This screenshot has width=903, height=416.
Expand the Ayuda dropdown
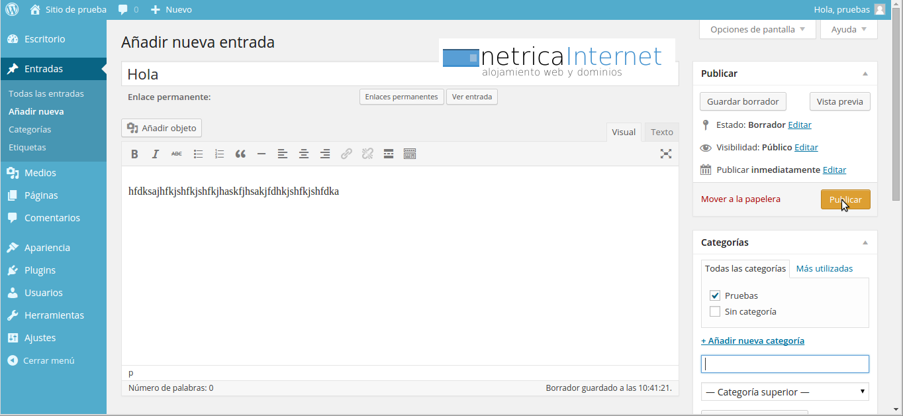coord(849,29)
